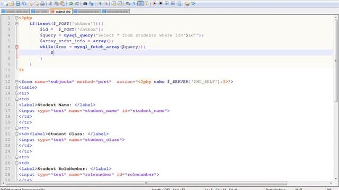339x190 pixels.
Task: Click "Student Class:" label text on line 21
Action: 66,134
